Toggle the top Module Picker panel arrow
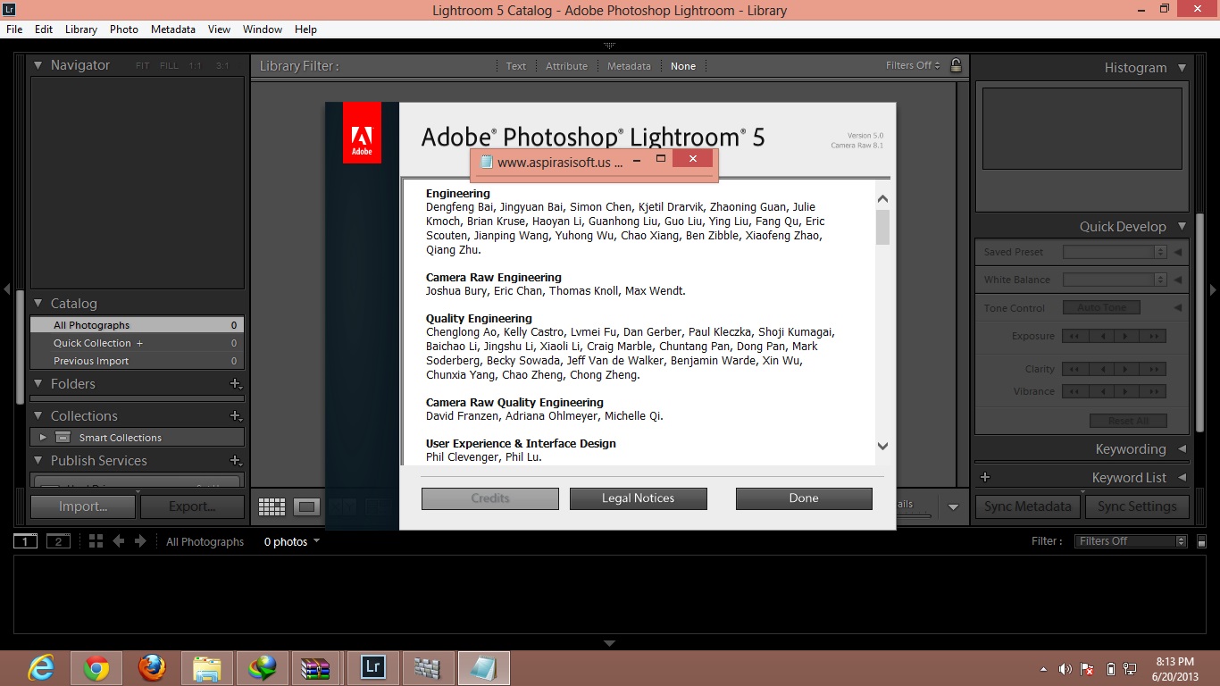Image resolution: width=1220 pixels, height=686 pixels. [610, 45]
